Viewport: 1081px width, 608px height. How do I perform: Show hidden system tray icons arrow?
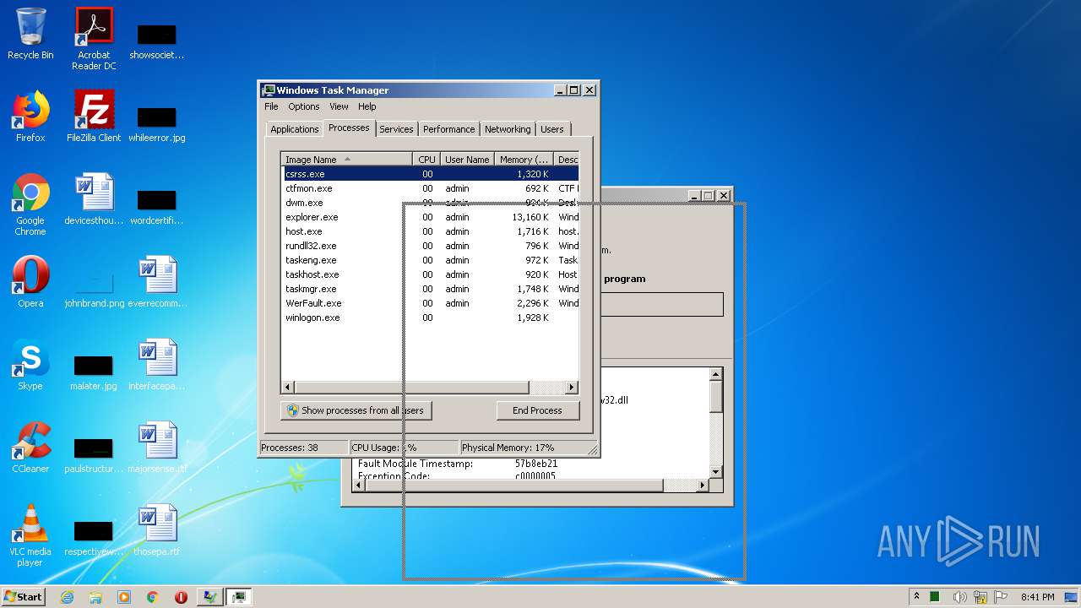click(x=916, y=597)
